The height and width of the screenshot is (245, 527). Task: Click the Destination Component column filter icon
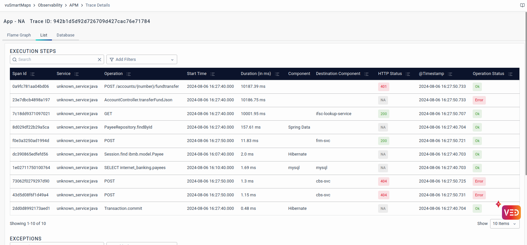pyautogui.click(x=366, y=74)
